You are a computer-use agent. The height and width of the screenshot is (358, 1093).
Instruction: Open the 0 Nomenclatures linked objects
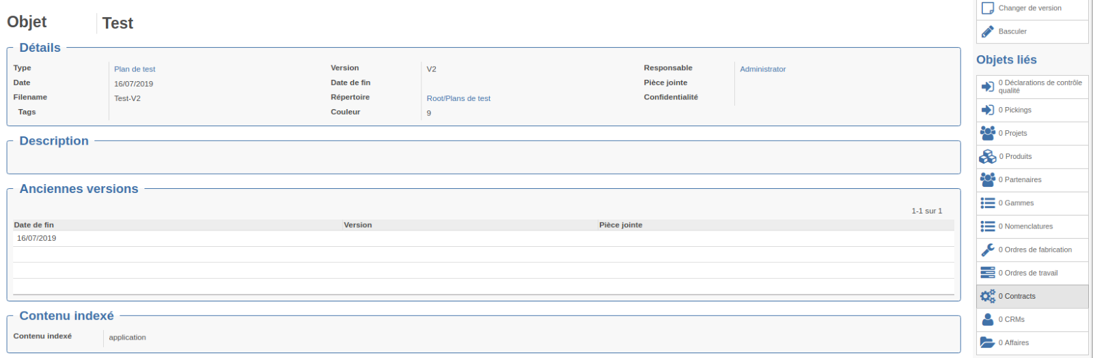[x=1028, y=226]
